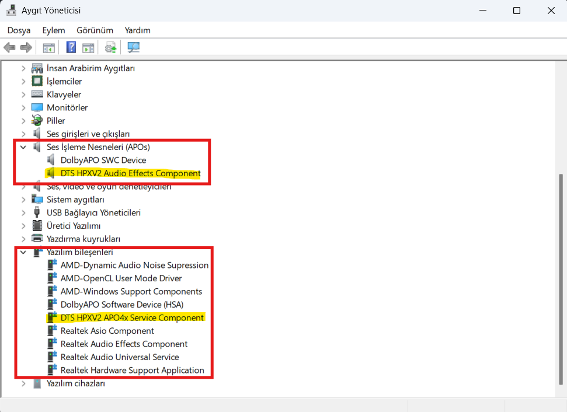The image size is (567, 412).
Task: Click the Monitörler display icon
Action: click(x=37, y=107)
